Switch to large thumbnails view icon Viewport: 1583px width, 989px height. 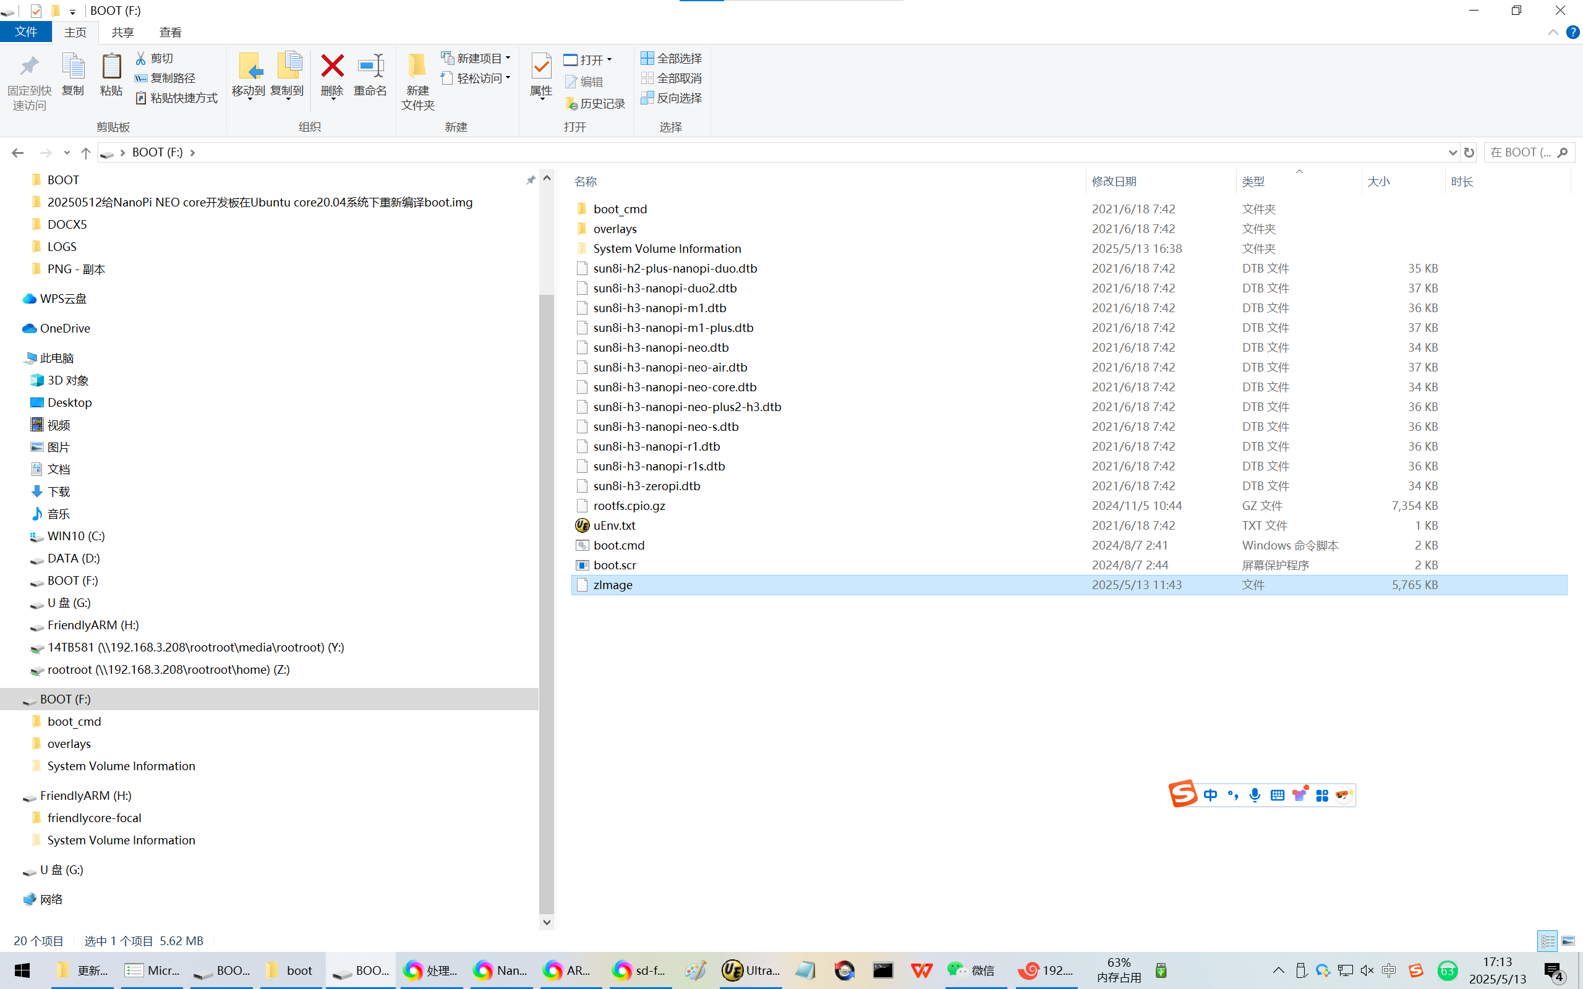tap(1568, 941)
